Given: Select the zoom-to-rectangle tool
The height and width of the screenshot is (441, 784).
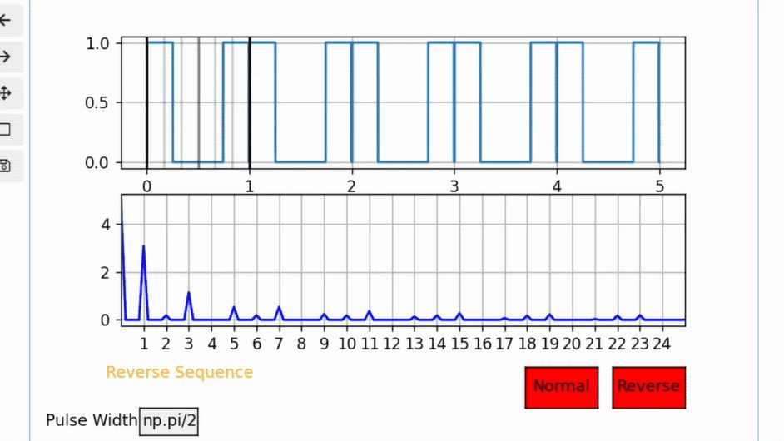Looking at the screenshot, I should (x=5, y=129).
